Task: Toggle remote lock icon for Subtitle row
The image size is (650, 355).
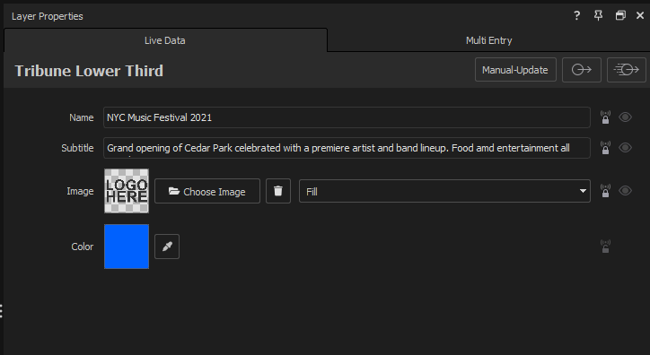Action: click(605, 148)
